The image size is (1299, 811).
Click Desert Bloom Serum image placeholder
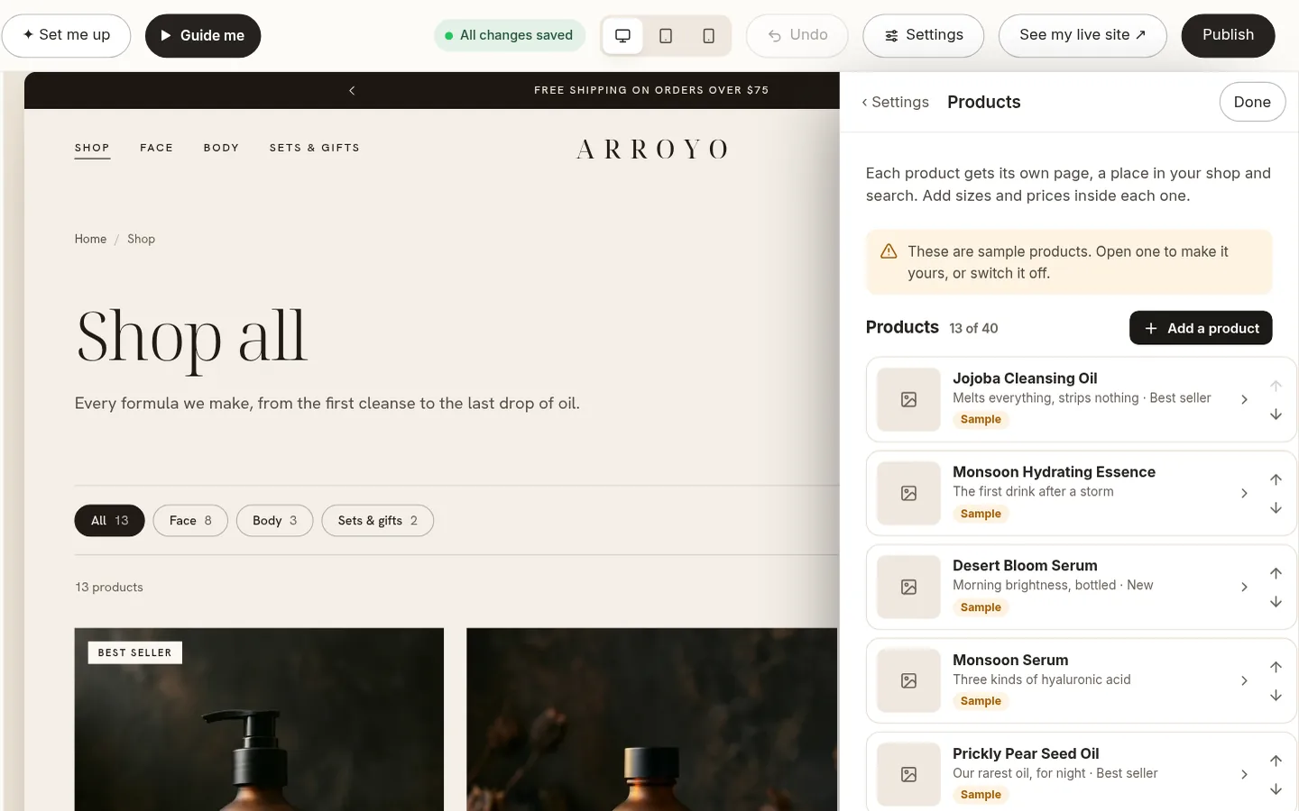(908, 587)
